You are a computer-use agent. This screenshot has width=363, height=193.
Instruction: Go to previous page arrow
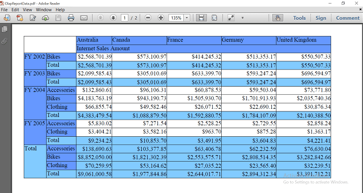coord(100,18)
